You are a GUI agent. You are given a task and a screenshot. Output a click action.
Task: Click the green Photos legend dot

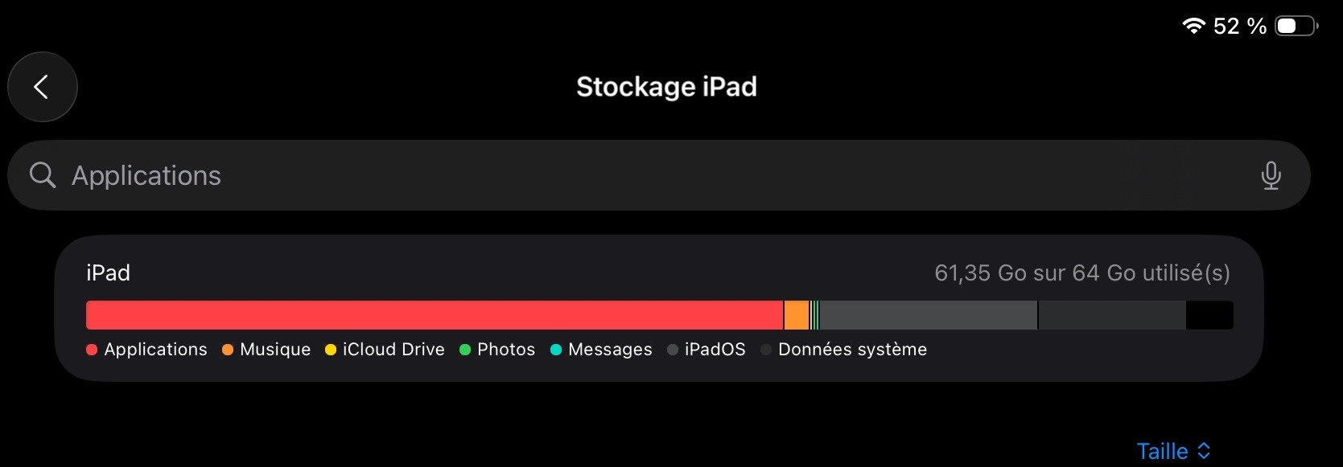(465, 350)
